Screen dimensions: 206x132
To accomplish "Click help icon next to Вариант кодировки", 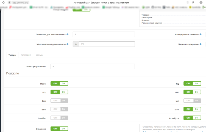I will [201, 44].
